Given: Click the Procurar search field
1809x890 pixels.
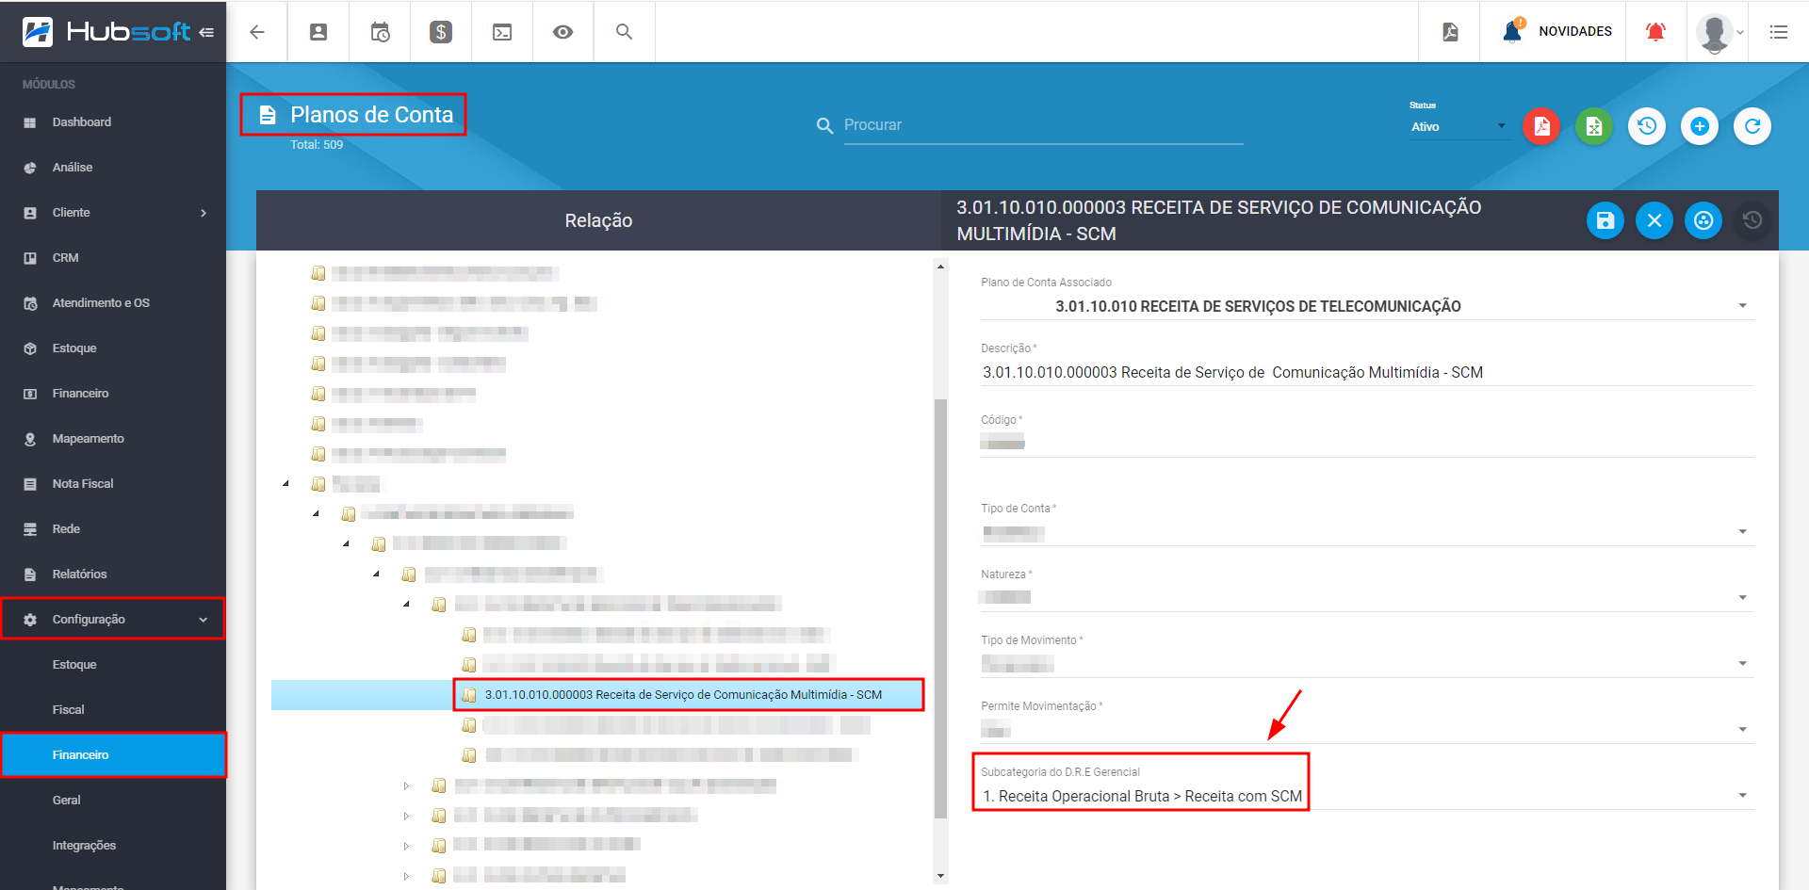Looking at the screenshot, I should [x=1043, y=125].
